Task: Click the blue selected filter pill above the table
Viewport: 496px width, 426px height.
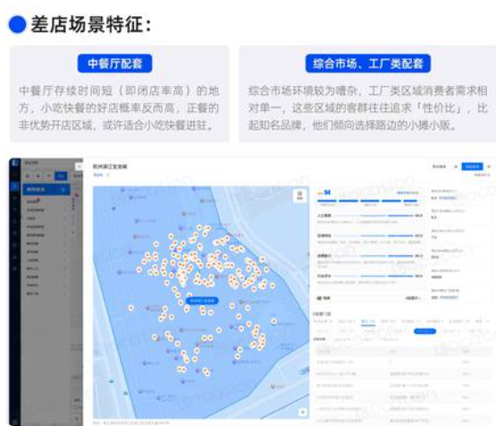Action: (425, 331)
